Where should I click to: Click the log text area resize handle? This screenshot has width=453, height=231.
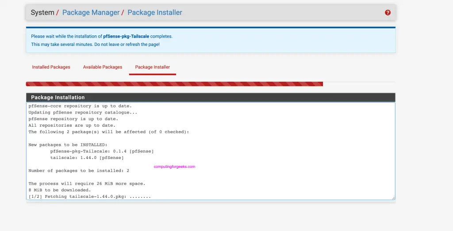point(393,198)
